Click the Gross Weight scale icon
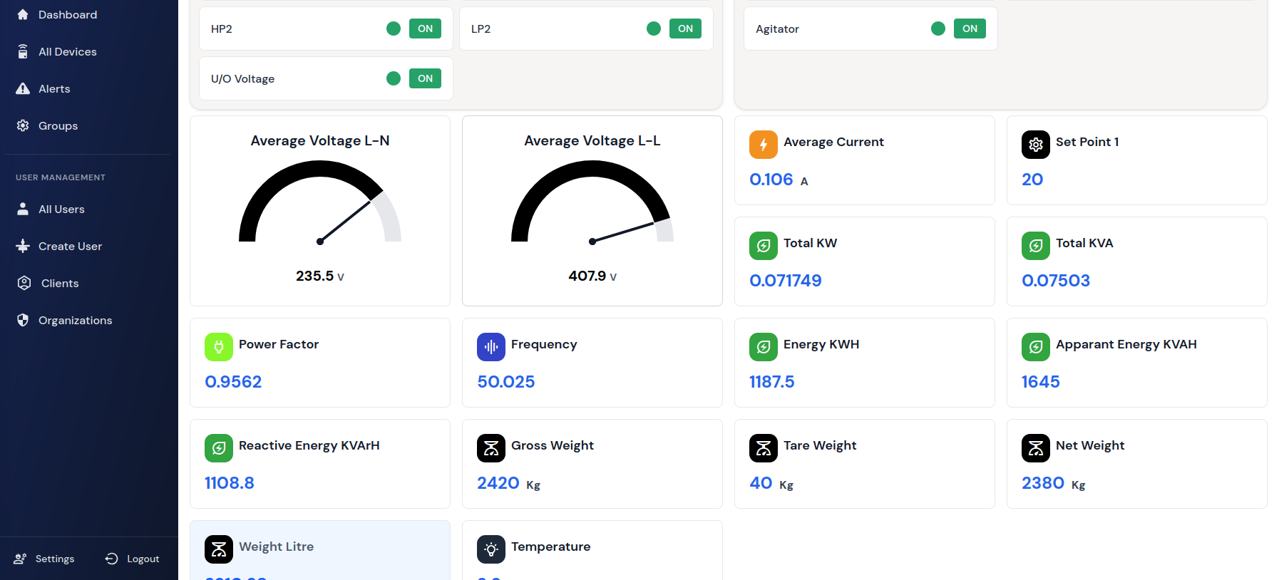The height and width of the screenshot is (580, 1279). click(x=491, y=448)
